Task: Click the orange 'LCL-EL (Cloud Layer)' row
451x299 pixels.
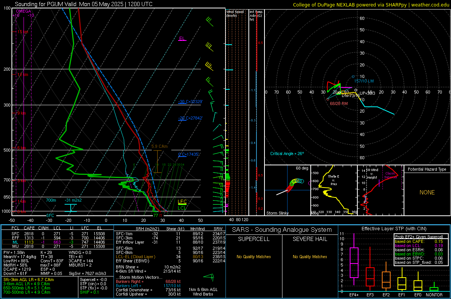Action: (x=170, y=257)
